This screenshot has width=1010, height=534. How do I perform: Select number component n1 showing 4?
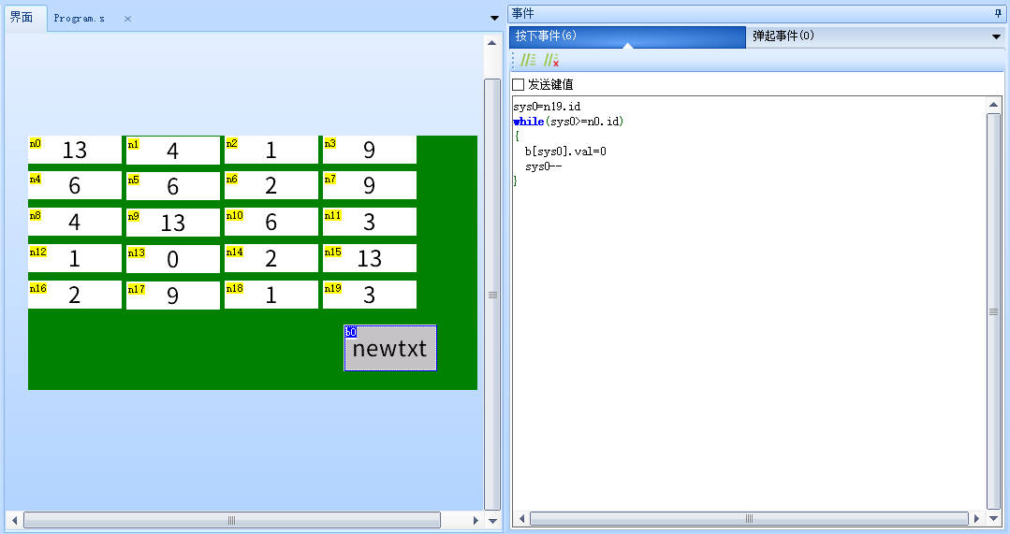pyautogui.click(x=173, y=150)
